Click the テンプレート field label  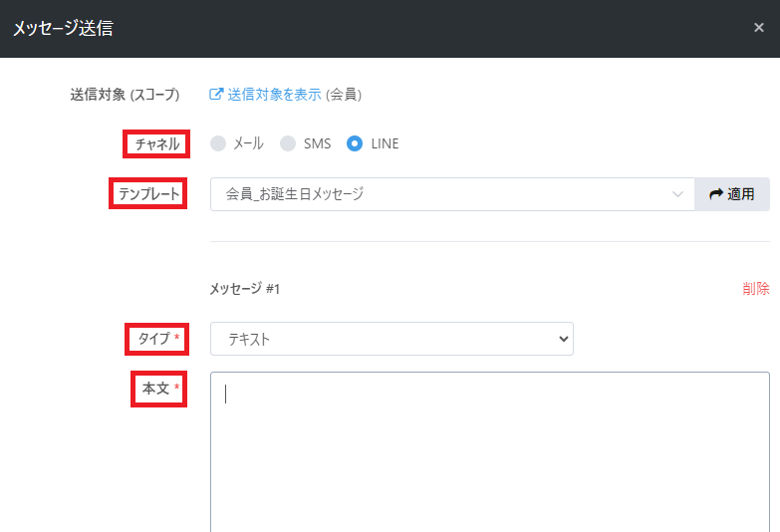tap(148, 194)
